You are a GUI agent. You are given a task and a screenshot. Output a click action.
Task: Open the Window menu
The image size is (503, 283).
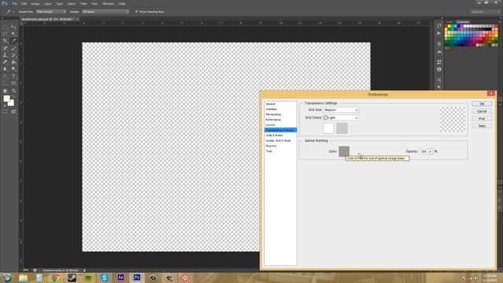tap(108, 4)
